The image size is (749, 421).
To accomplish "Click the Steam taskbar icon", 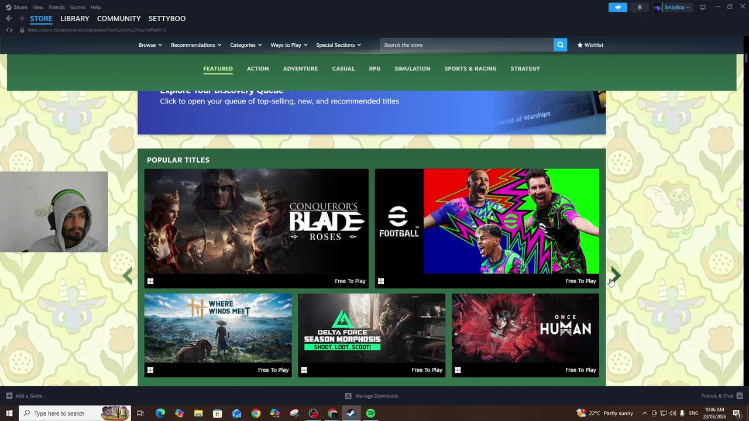I will (351, 413).
